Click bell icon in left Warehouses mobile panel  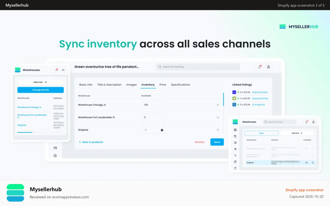pyautogui.click(x=57, y=70)
